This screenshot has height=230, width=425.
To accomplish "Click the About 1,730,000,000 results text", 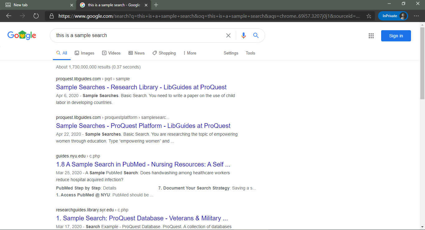I will (98, 67).
